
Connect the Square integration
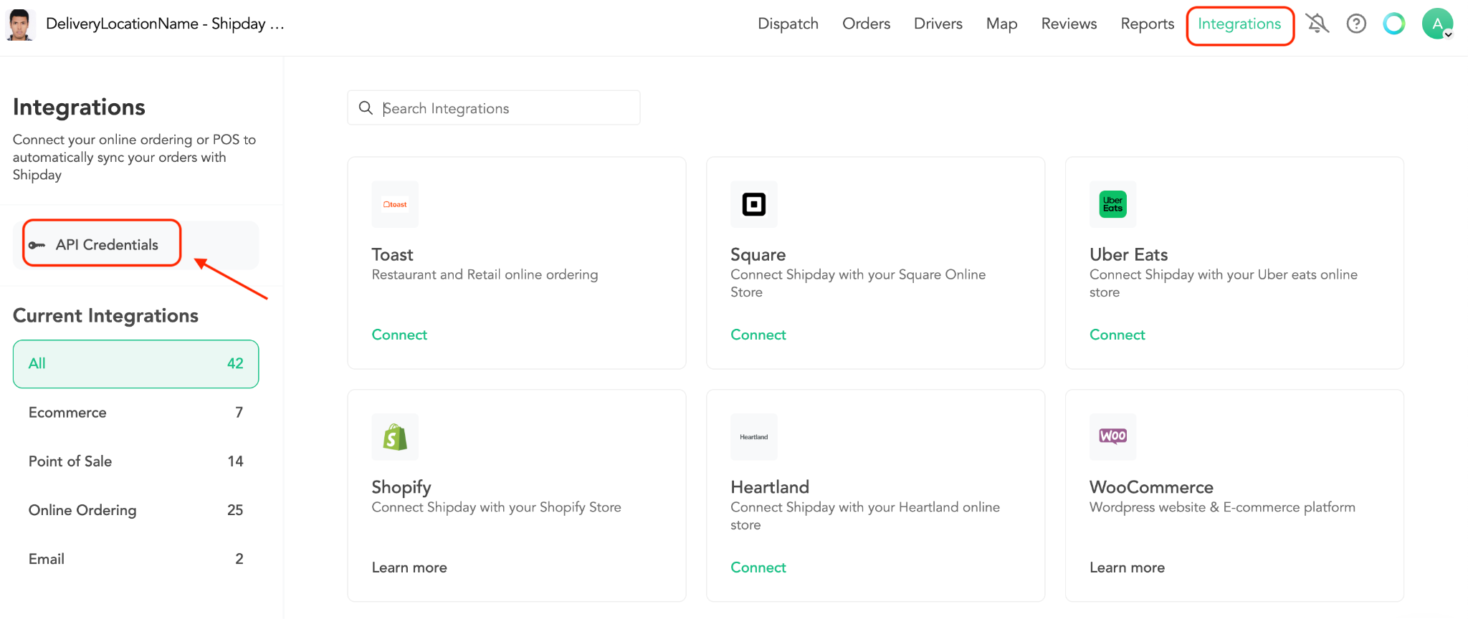758,335
